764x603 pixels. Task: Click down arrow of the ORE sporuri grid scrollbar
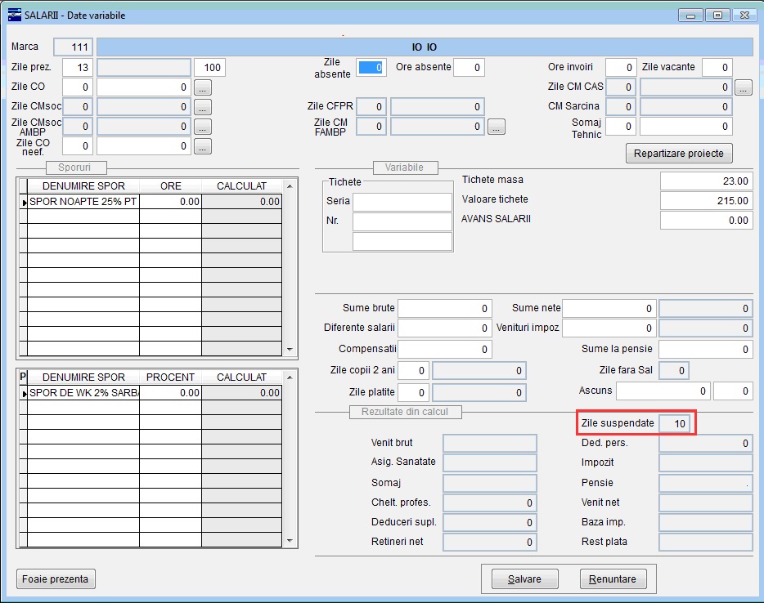[290, 349]
